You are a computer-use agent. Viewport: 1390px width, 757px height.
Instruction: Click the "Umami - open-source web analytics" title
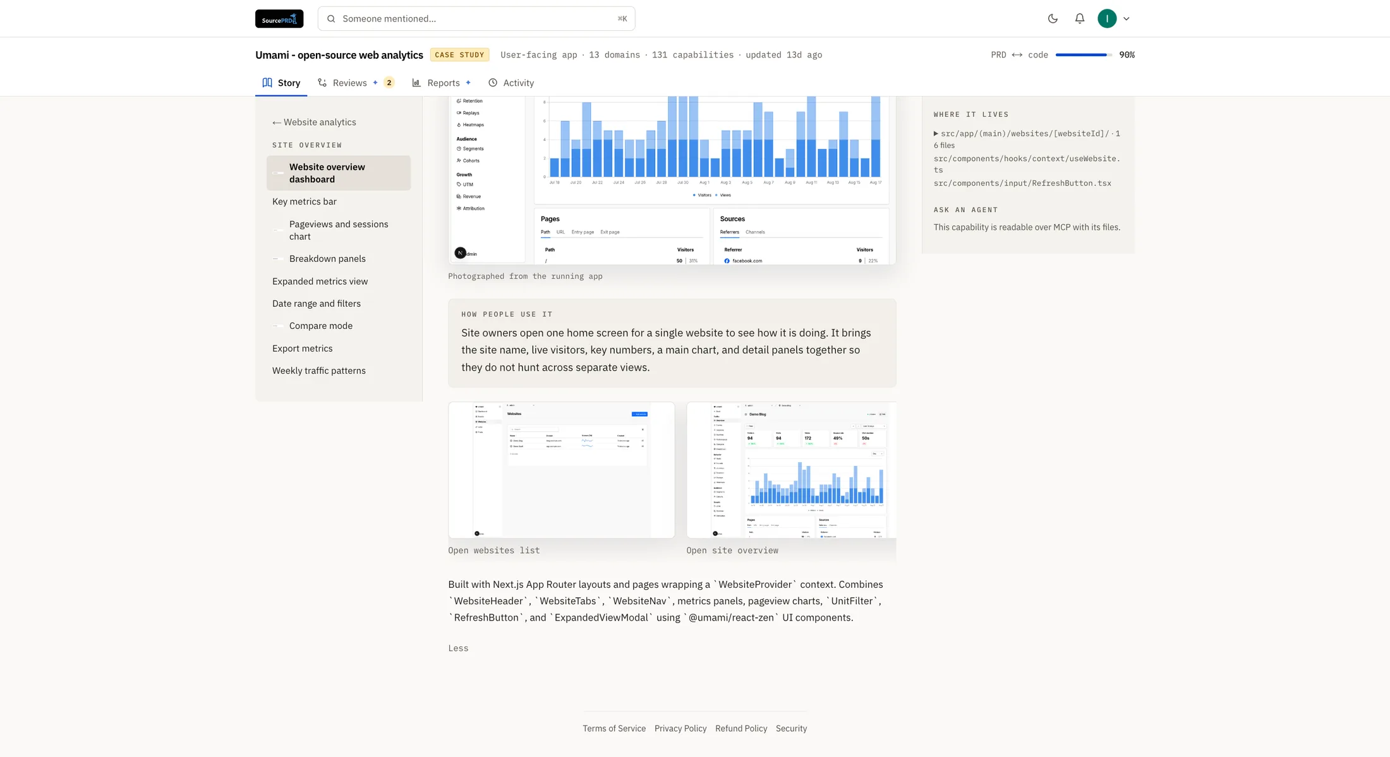point(339,55)
